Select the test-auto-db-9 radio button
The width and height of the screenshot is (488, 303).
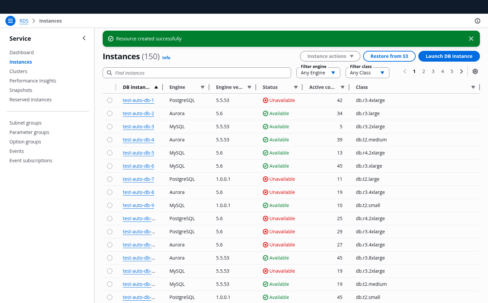coord(110,205)
